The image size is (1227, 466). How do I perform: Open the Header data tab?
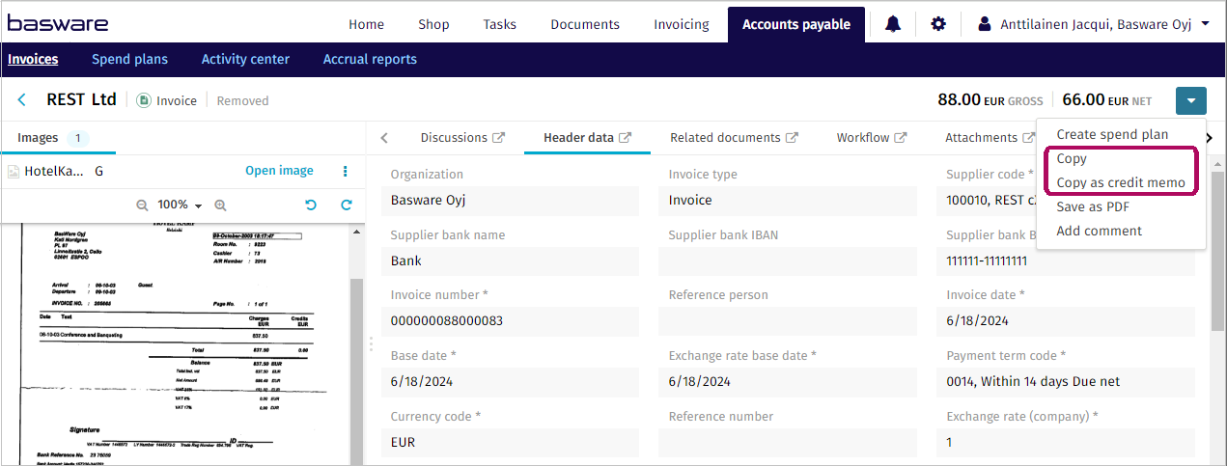pyautogui.click(x=578, y=138)
